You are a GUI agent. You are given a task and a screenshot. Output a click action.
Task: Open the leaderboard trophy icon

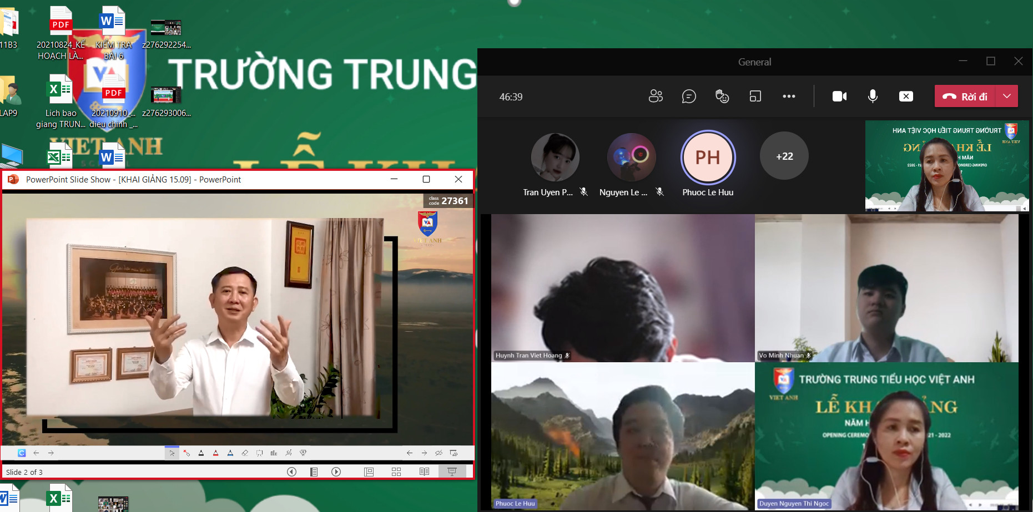pyautogui.click(x=303, y=453)
